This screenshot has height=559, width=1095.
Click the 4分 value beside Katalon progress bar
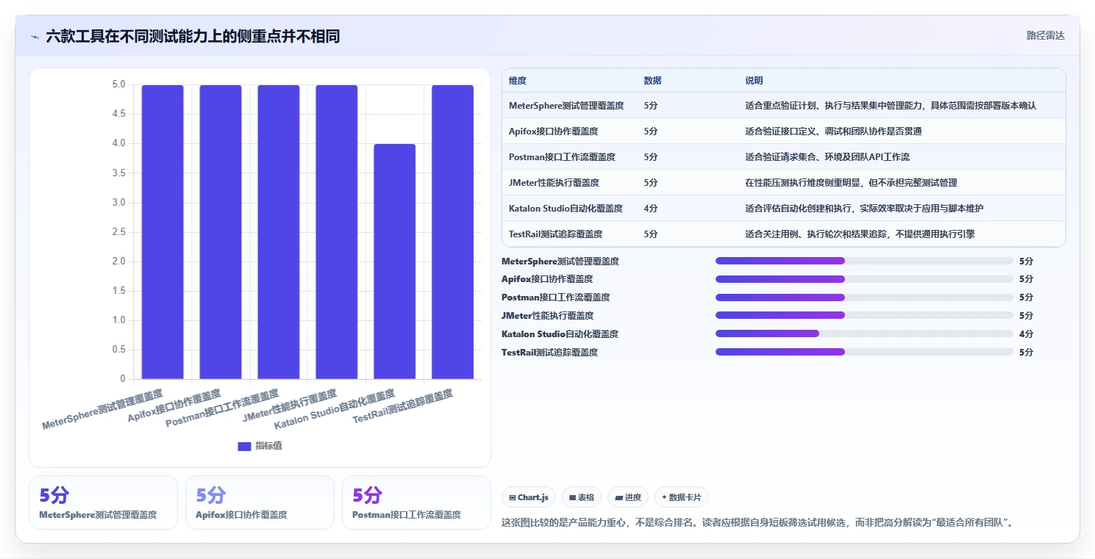pyautogui.click(x=1026, y=333)
